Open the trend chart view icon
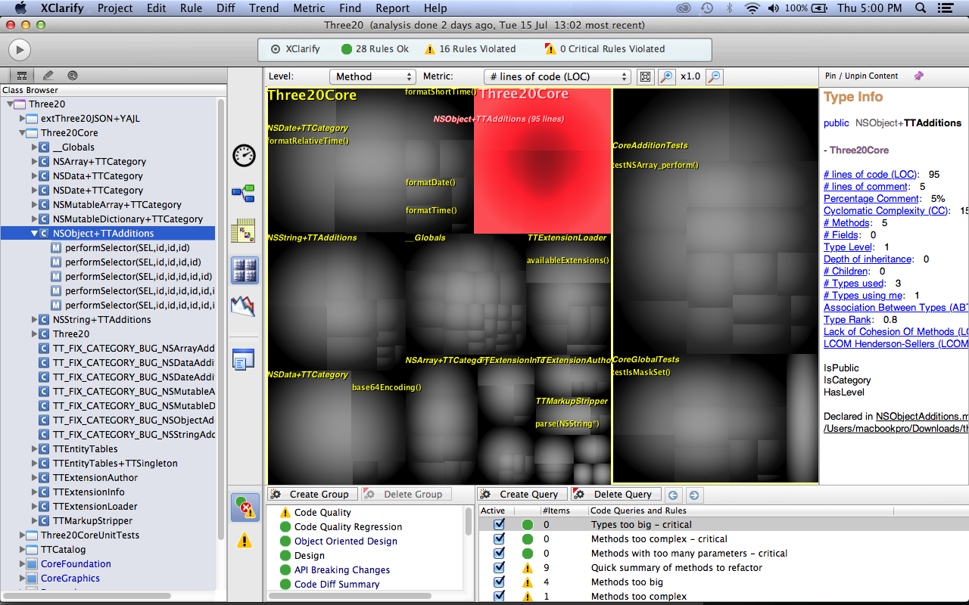The height and width of the screenshot is (605, 969). click(x=244, y=306)
